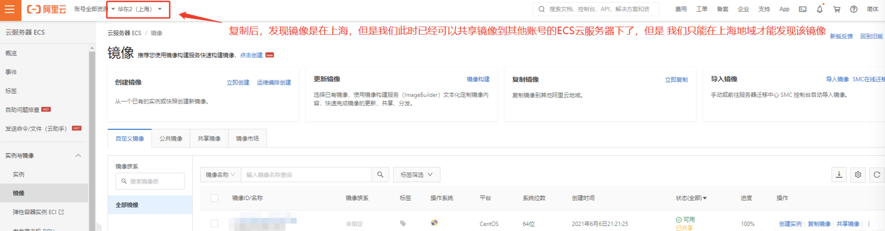Check the CentOS image row checkbox
Screen dimensions: 885x231
[214, 223]
